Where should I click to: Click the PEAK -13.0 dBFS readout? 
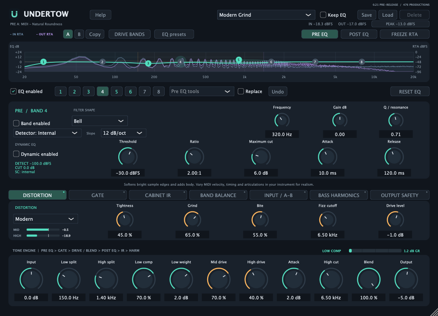click(400, 24)
